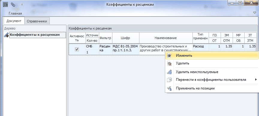Open the quick access toolbar customize arrow

click(22, 4)
